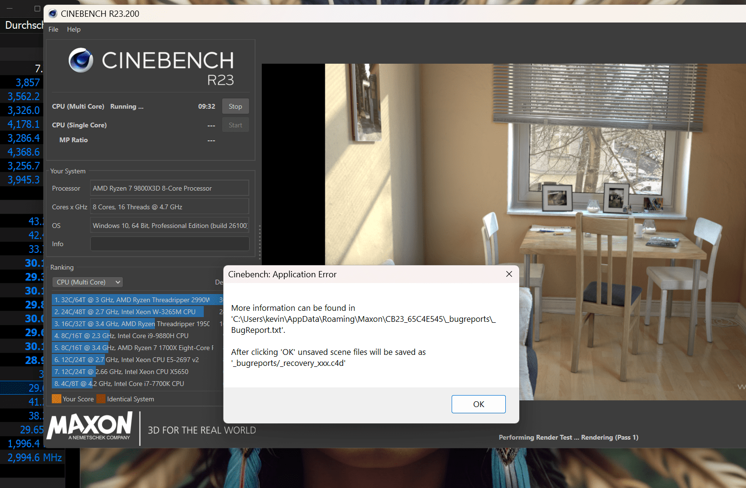
Task: Click the bug report file path text
Action: click(363, 324)
